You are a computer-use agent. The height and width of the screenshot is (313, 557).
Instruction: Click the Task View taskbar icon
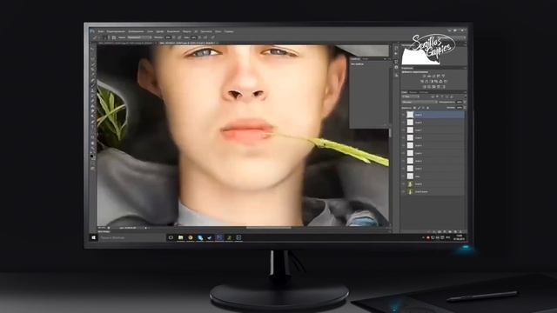coord(171,237)
